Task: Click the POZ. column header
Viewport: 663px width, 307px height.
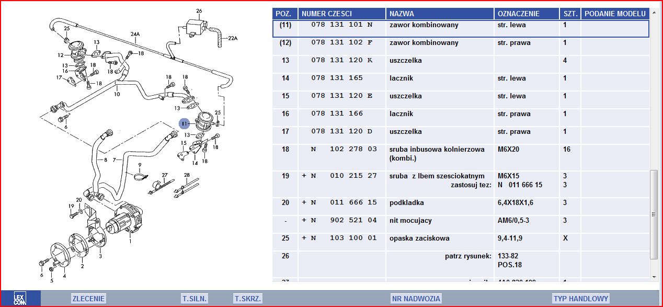Action: click(285, 14)
